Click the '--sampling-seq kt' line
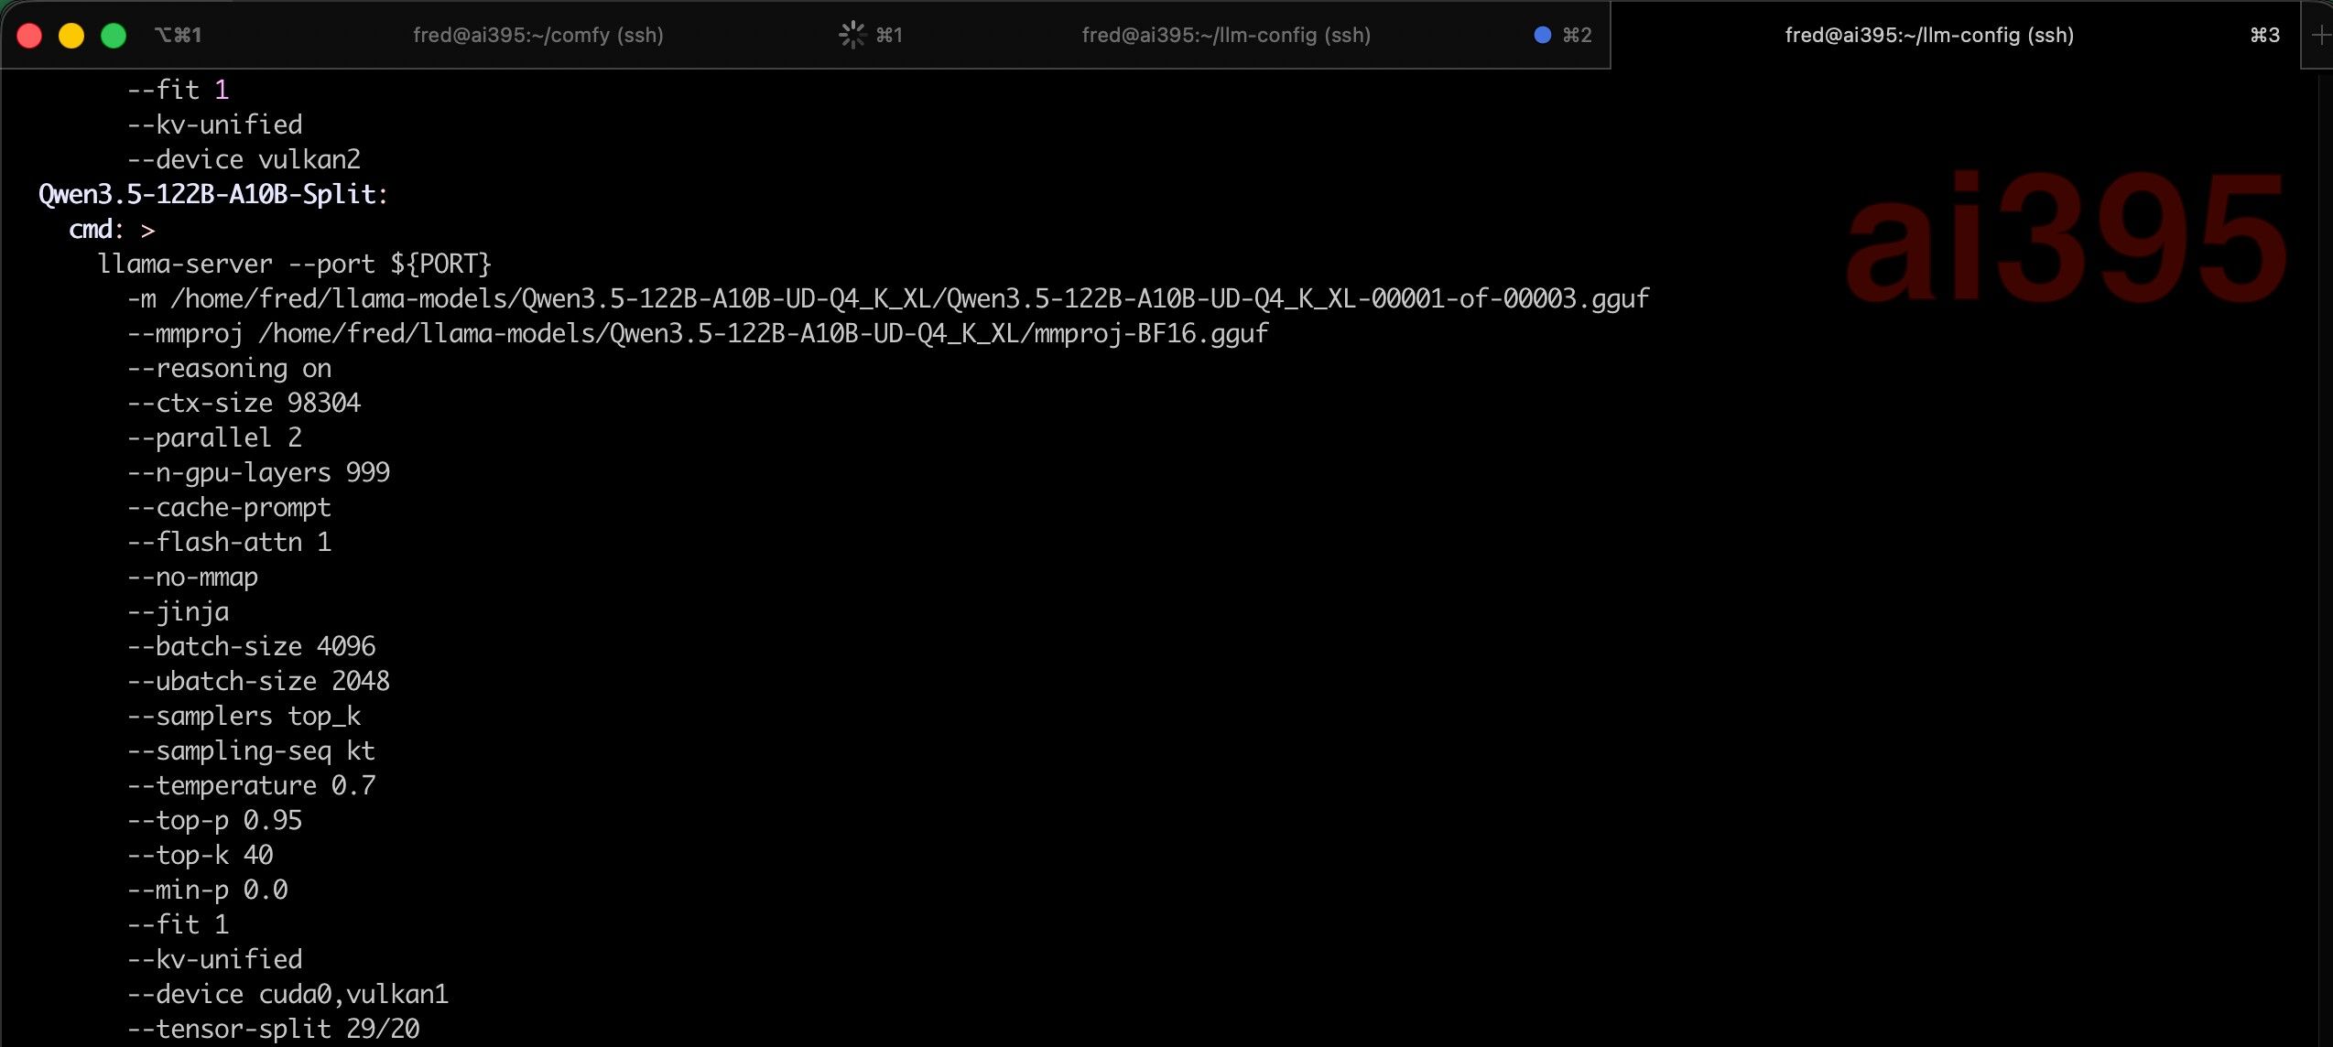 click(x=251, y=750)
